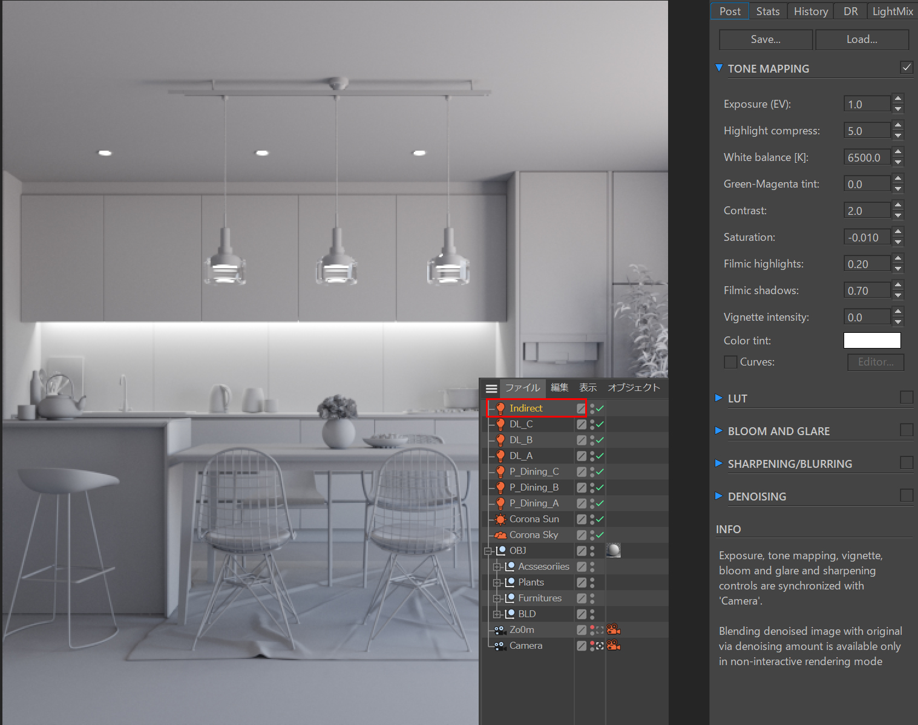Image resolution: width=918 pixels, height=725 pixels.
Task: Open the Color tint swatch
Action: [871, 340]
